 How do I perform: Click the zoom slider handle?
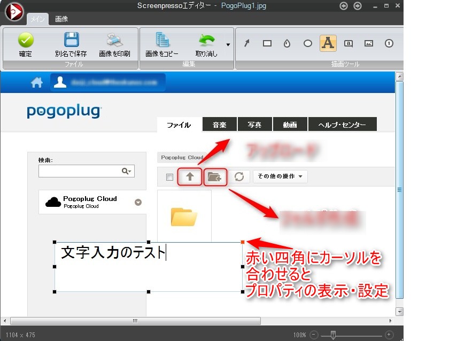coord(333,335)
